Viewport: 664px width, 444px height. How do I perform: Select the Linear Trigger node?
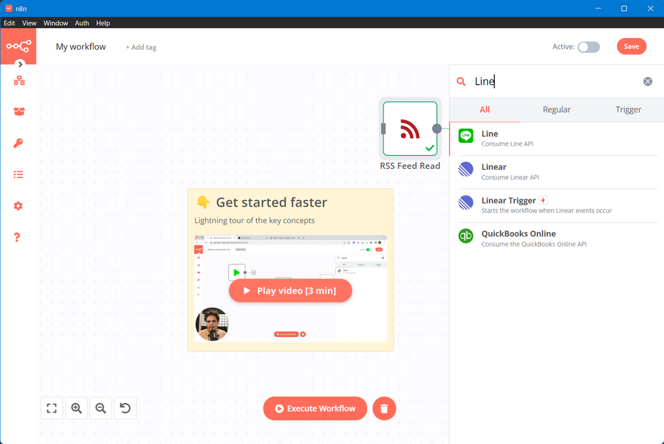tap(508, 201)
